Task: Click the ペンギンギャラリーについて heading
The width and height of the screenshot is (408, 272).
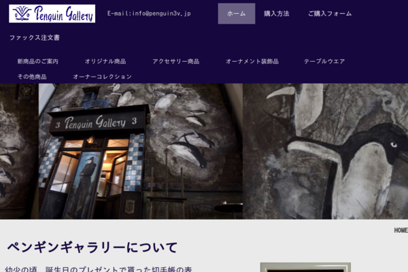Action: tap(92, 248)
